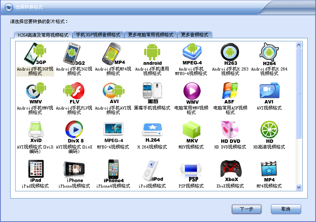Image resolution: width=316 pixels, height=222 pixels.
Task: Switch to 手机3GP视频音频格式 tab
Action: [x=98, y=35]
